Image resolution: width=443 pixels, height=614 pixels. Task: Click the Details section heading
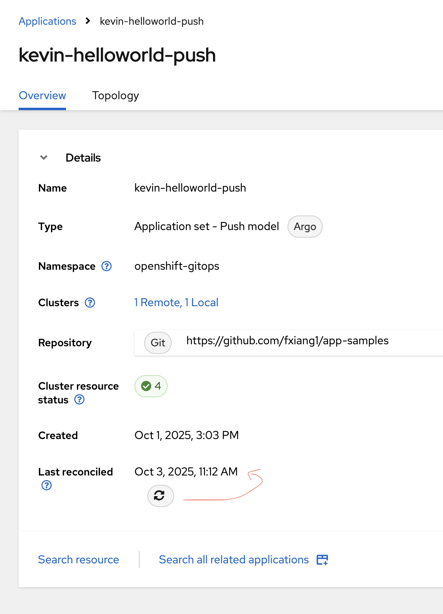click(83, 158)
